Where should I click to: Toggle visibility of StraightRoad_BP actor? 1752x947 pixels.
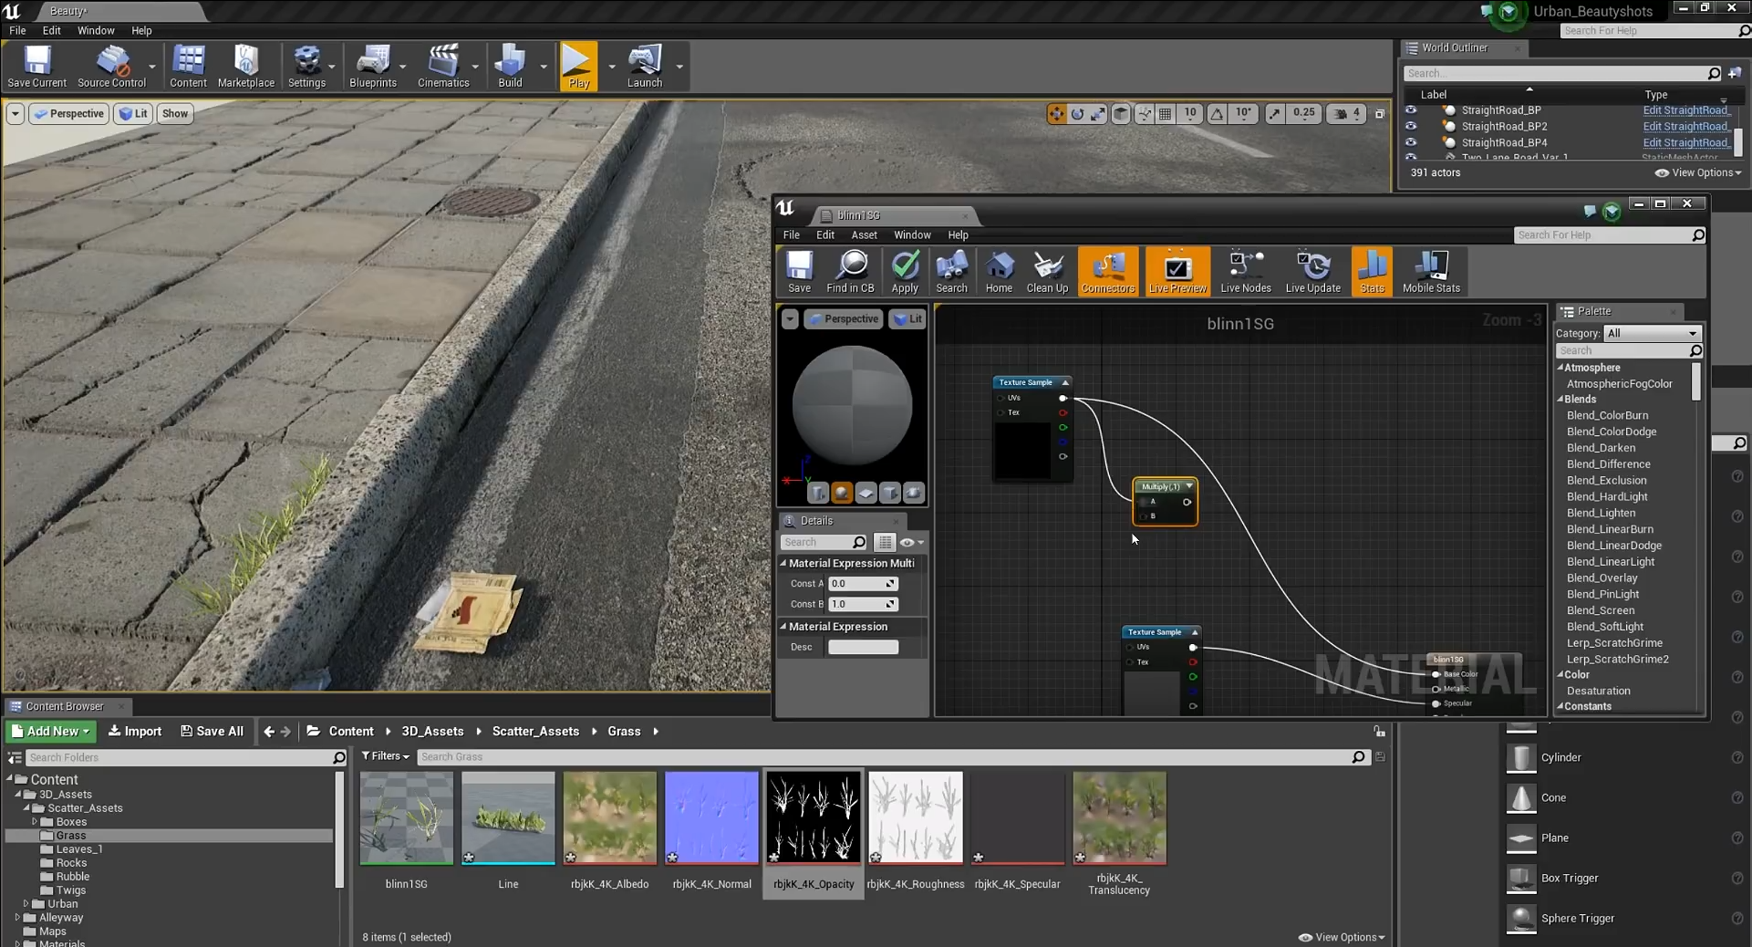click(x=1411, y=110)
